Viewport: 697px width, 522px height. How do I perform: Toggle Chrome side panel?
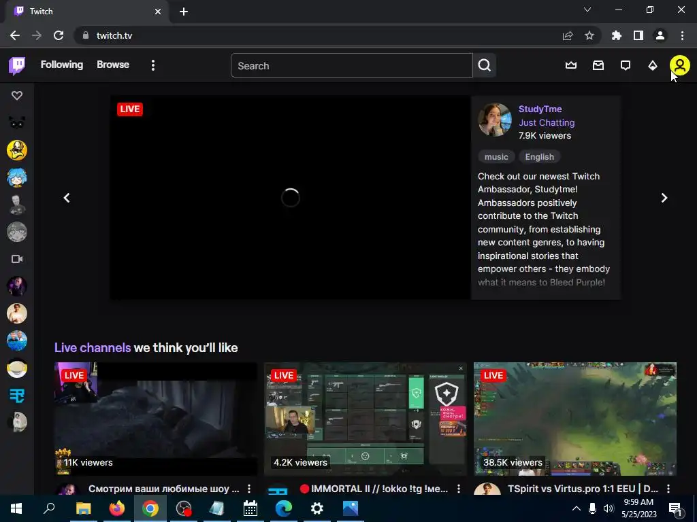(638, 35)
